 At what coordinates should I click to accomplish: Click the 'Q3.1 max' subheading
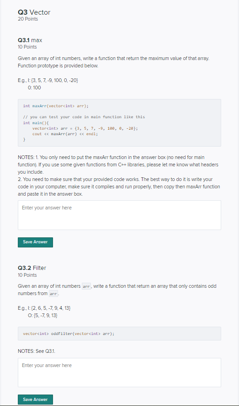30,40
